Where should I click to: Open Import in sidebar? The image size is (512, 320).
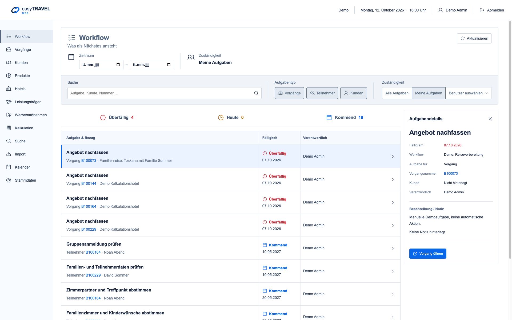[x=27, y=154]
